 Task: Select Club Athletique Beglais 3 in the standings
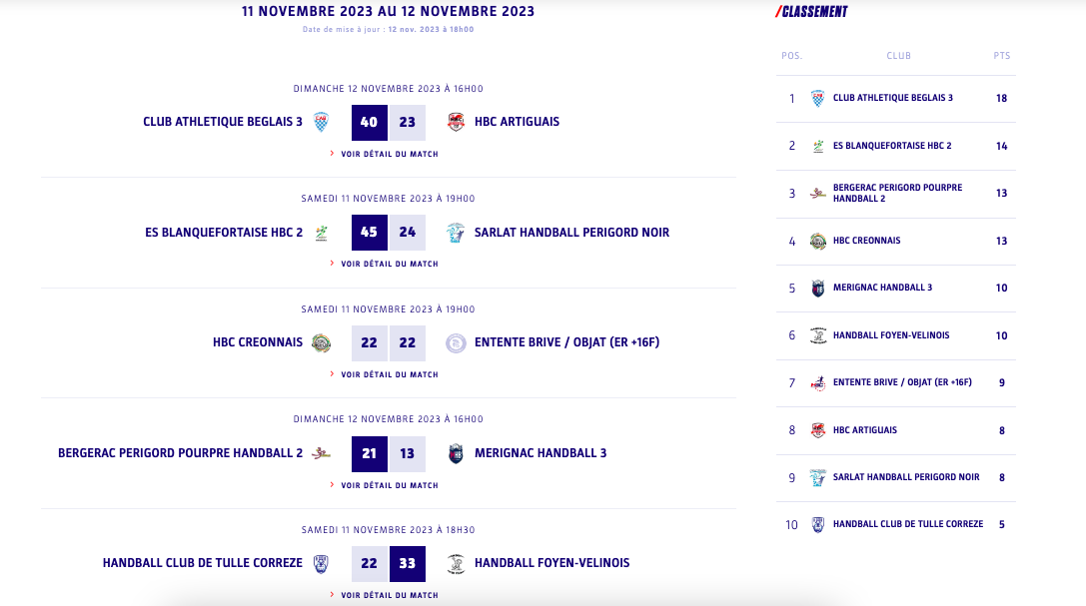point(892,98)
